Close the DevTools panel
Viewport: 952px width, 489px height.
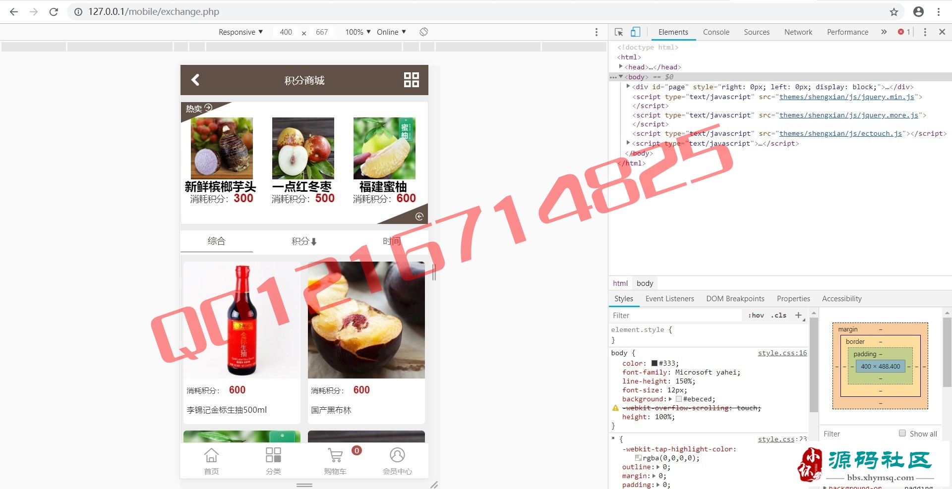pos(942,32)
